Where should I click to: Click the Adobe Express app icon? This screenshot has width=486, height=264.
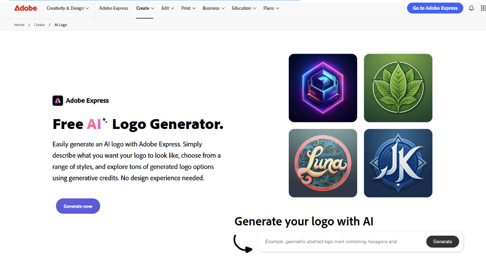58,101
